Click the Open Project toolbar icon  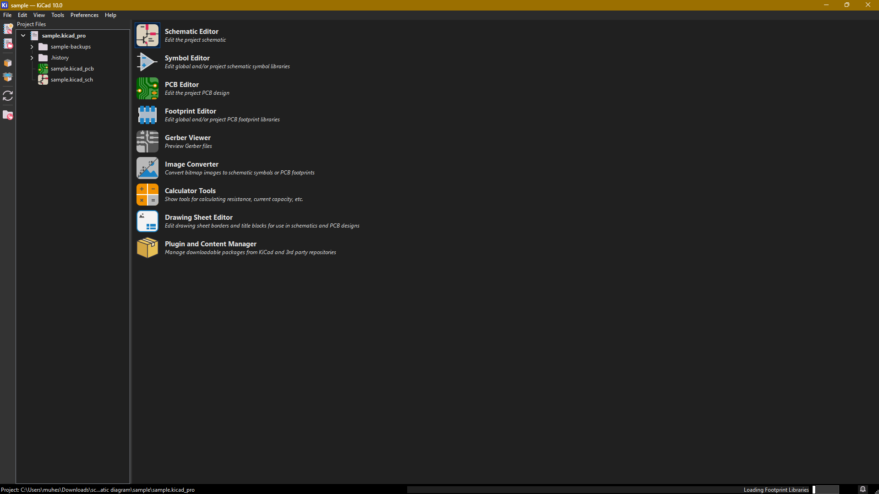click(8, 44)
